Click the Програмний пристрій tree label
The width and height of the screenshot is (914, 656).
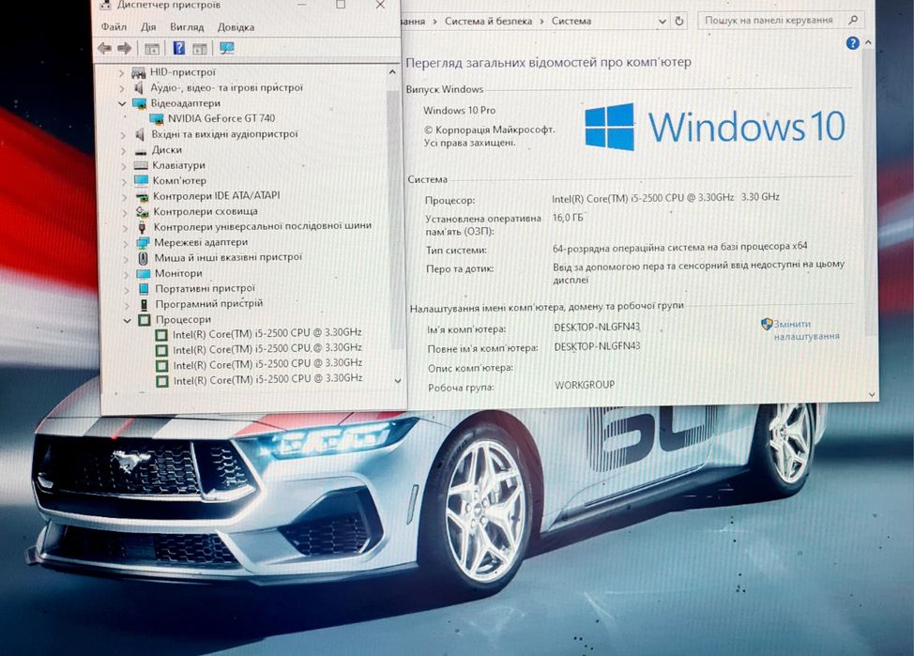tap(208, 304)
